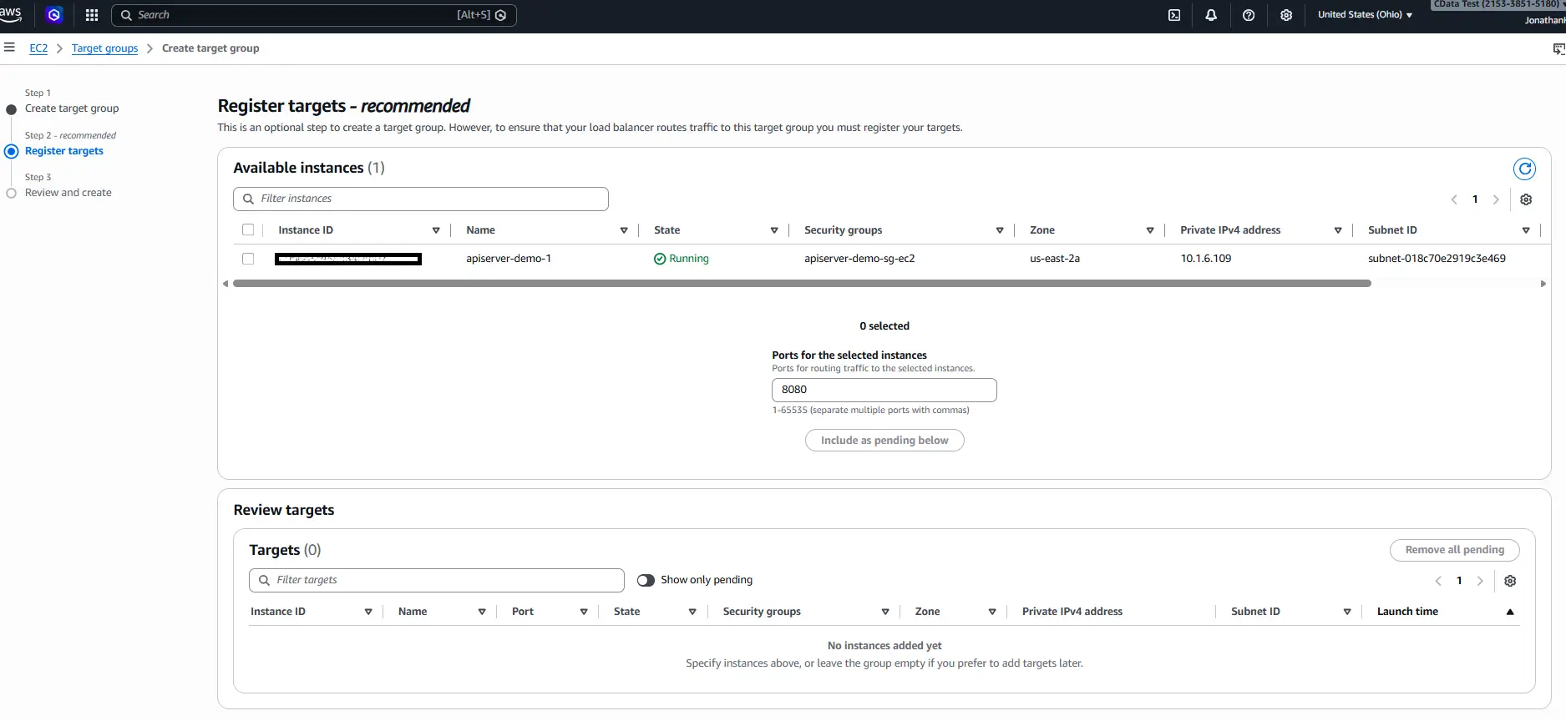Click the horizontal scrollbar under the instances table

click(802, 284)
